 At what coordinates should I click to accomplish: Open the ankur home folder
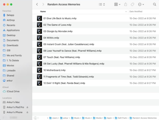click(x=8, y=81)
